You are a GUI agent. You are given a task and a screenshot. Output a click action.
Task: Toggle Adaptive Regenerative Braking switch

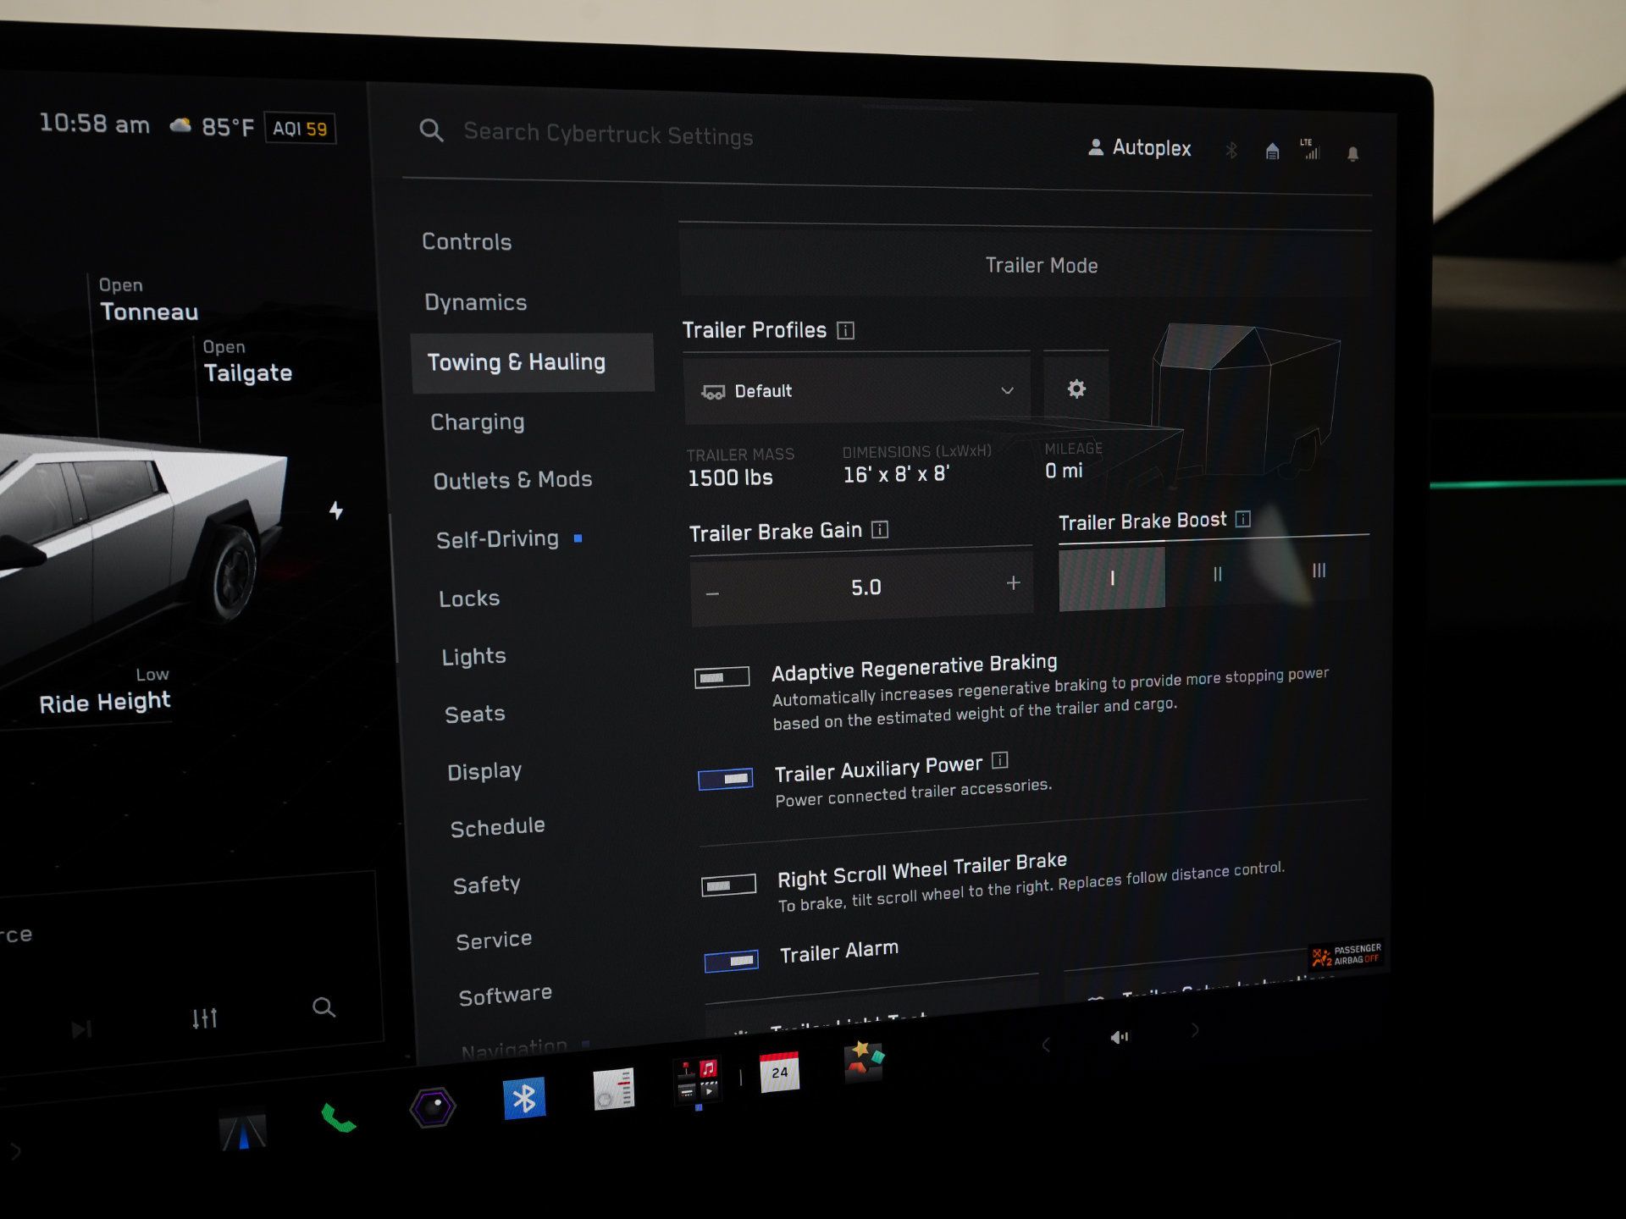click(x=722, y=677)
